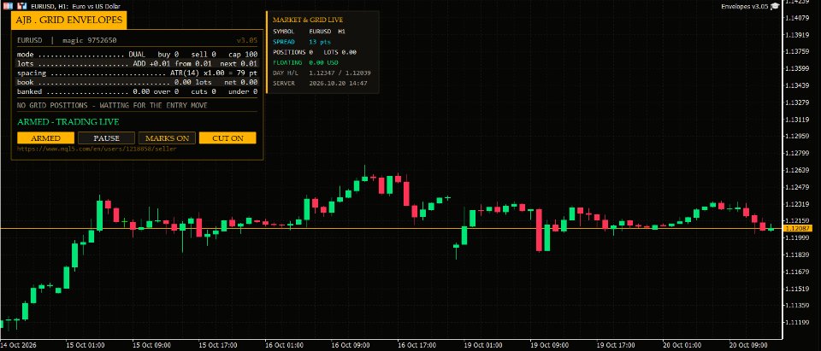The width and height of the screenshot is (821, 351).
Task: Click the 20 Oct 09:00 time axis label
Action: (748, 345)
